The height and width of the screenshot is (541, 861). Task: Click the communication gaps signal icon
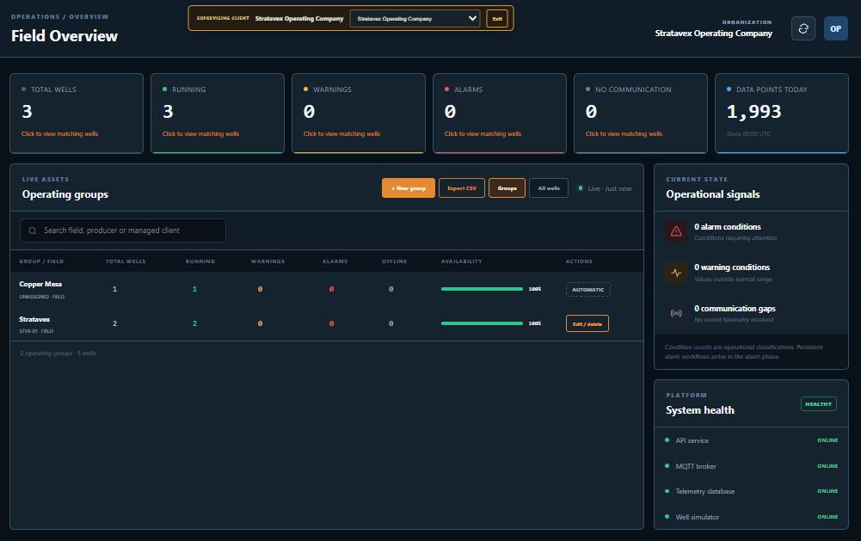click(x=676, y=313)
